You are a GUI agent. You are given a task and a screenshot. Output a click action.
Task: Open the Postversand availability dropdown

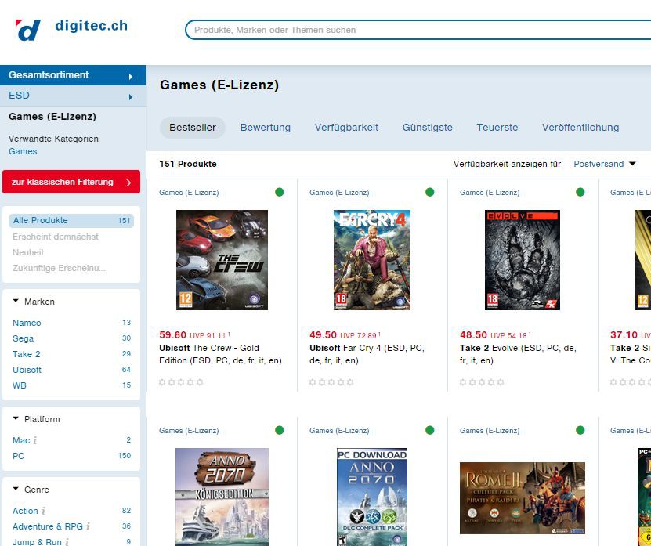[x=605, y=164]
